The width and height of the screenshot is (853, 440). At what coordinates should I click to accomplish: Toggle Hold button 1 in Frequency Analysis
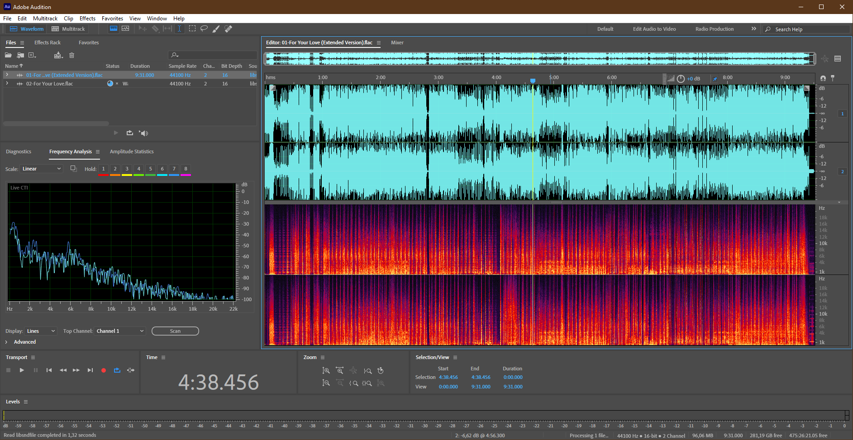[x=103, y=169]
